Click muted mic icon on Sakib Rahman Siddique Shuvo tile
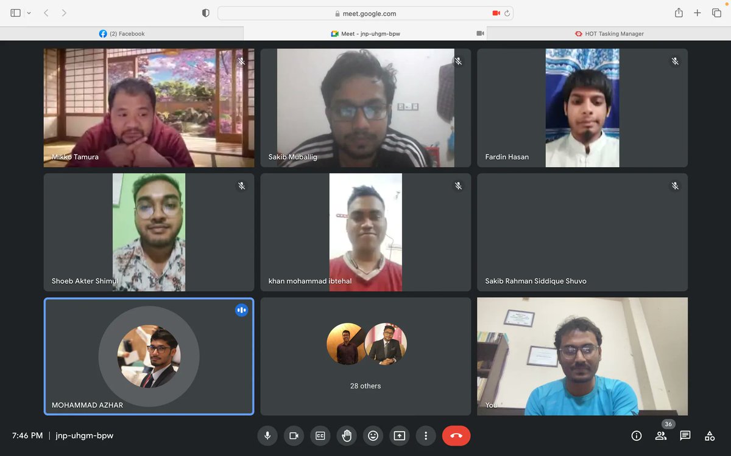The width and height of the screenshot is (731, 456). point(675,186)
